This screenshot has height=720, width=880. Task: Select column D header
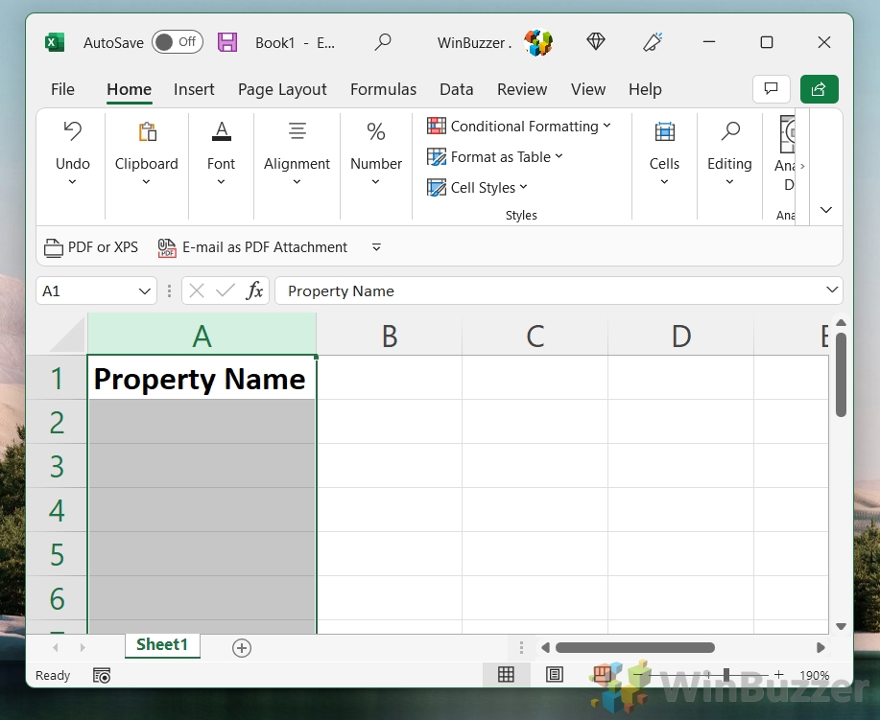(681, 335)
